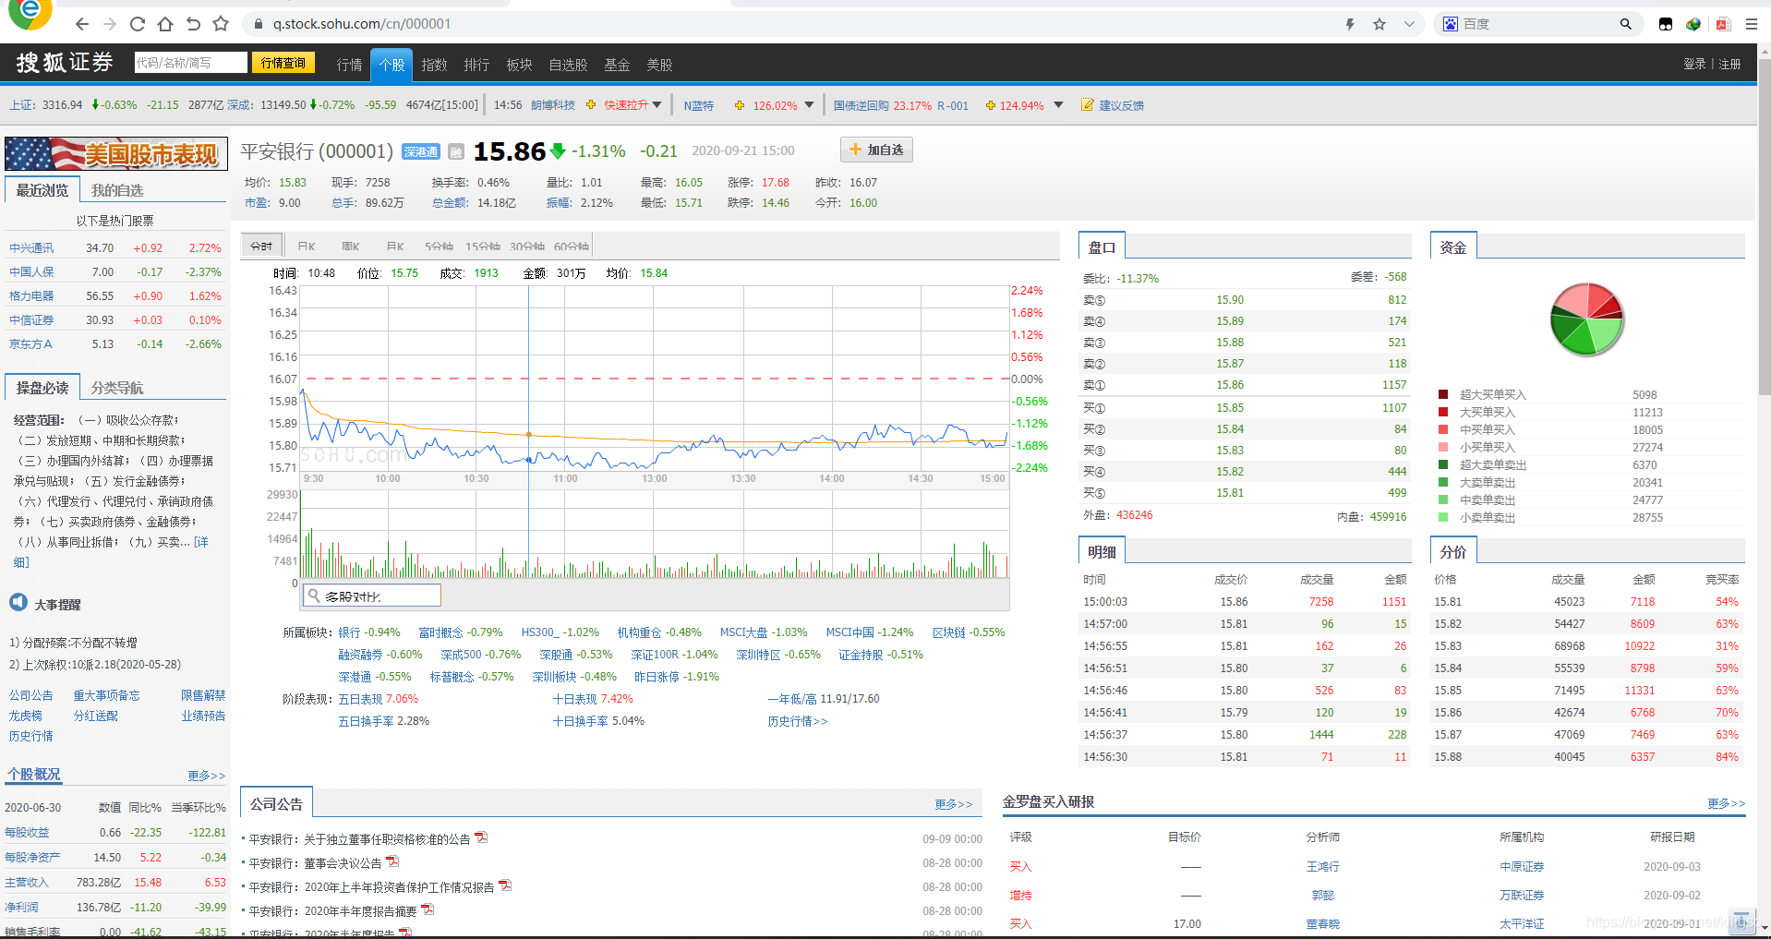Click the 融 badge beside the stock name
Image resolution: width=1771 pixels, height=939 pixels.
(x=455, y=151)
